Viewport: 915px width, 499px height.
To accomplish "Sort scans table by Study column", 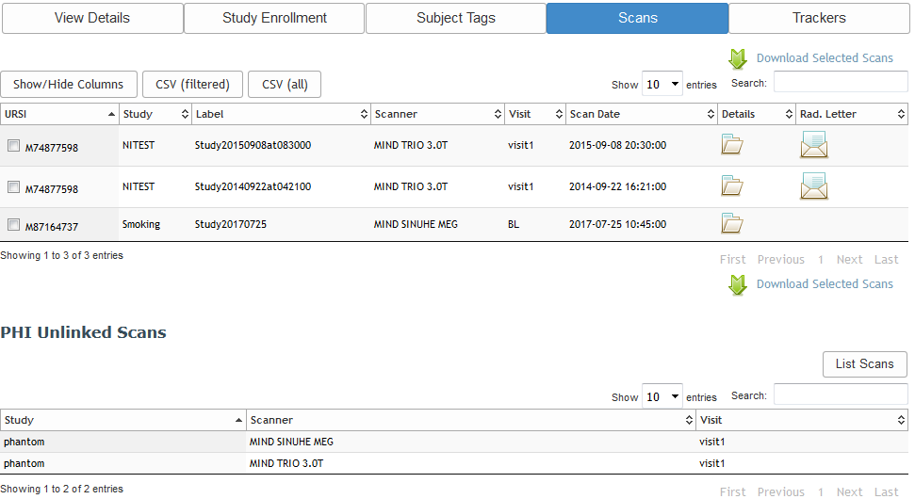I will coord(155,114).
